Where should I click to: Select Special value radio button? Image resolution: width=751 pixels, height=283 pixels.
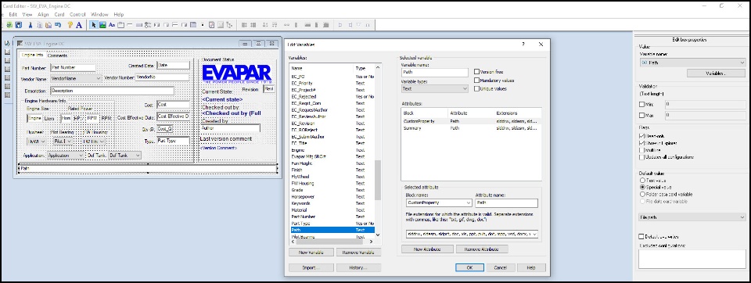point(642,187)
